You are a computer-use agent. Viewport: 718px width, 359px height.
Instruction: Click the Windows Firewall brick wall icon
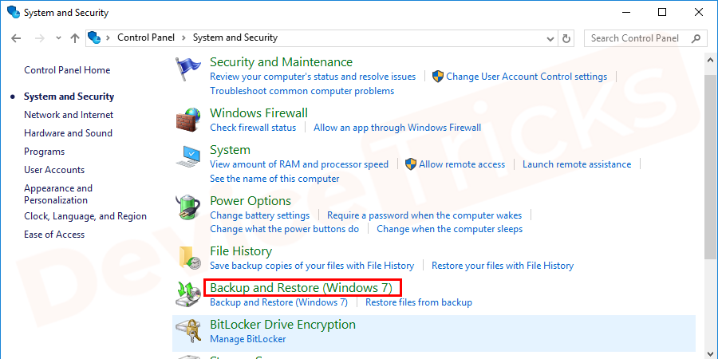[188, 120]
